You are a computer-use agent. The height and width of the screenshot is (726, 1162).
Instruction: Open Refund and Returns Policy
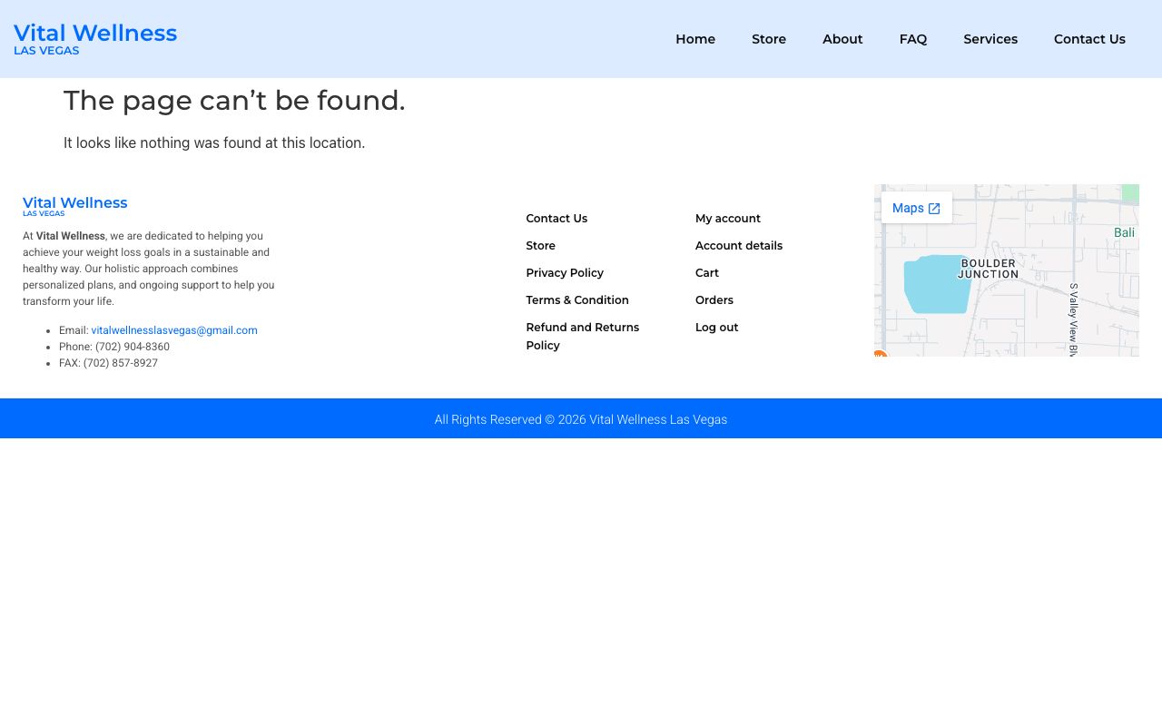[582, 336]
